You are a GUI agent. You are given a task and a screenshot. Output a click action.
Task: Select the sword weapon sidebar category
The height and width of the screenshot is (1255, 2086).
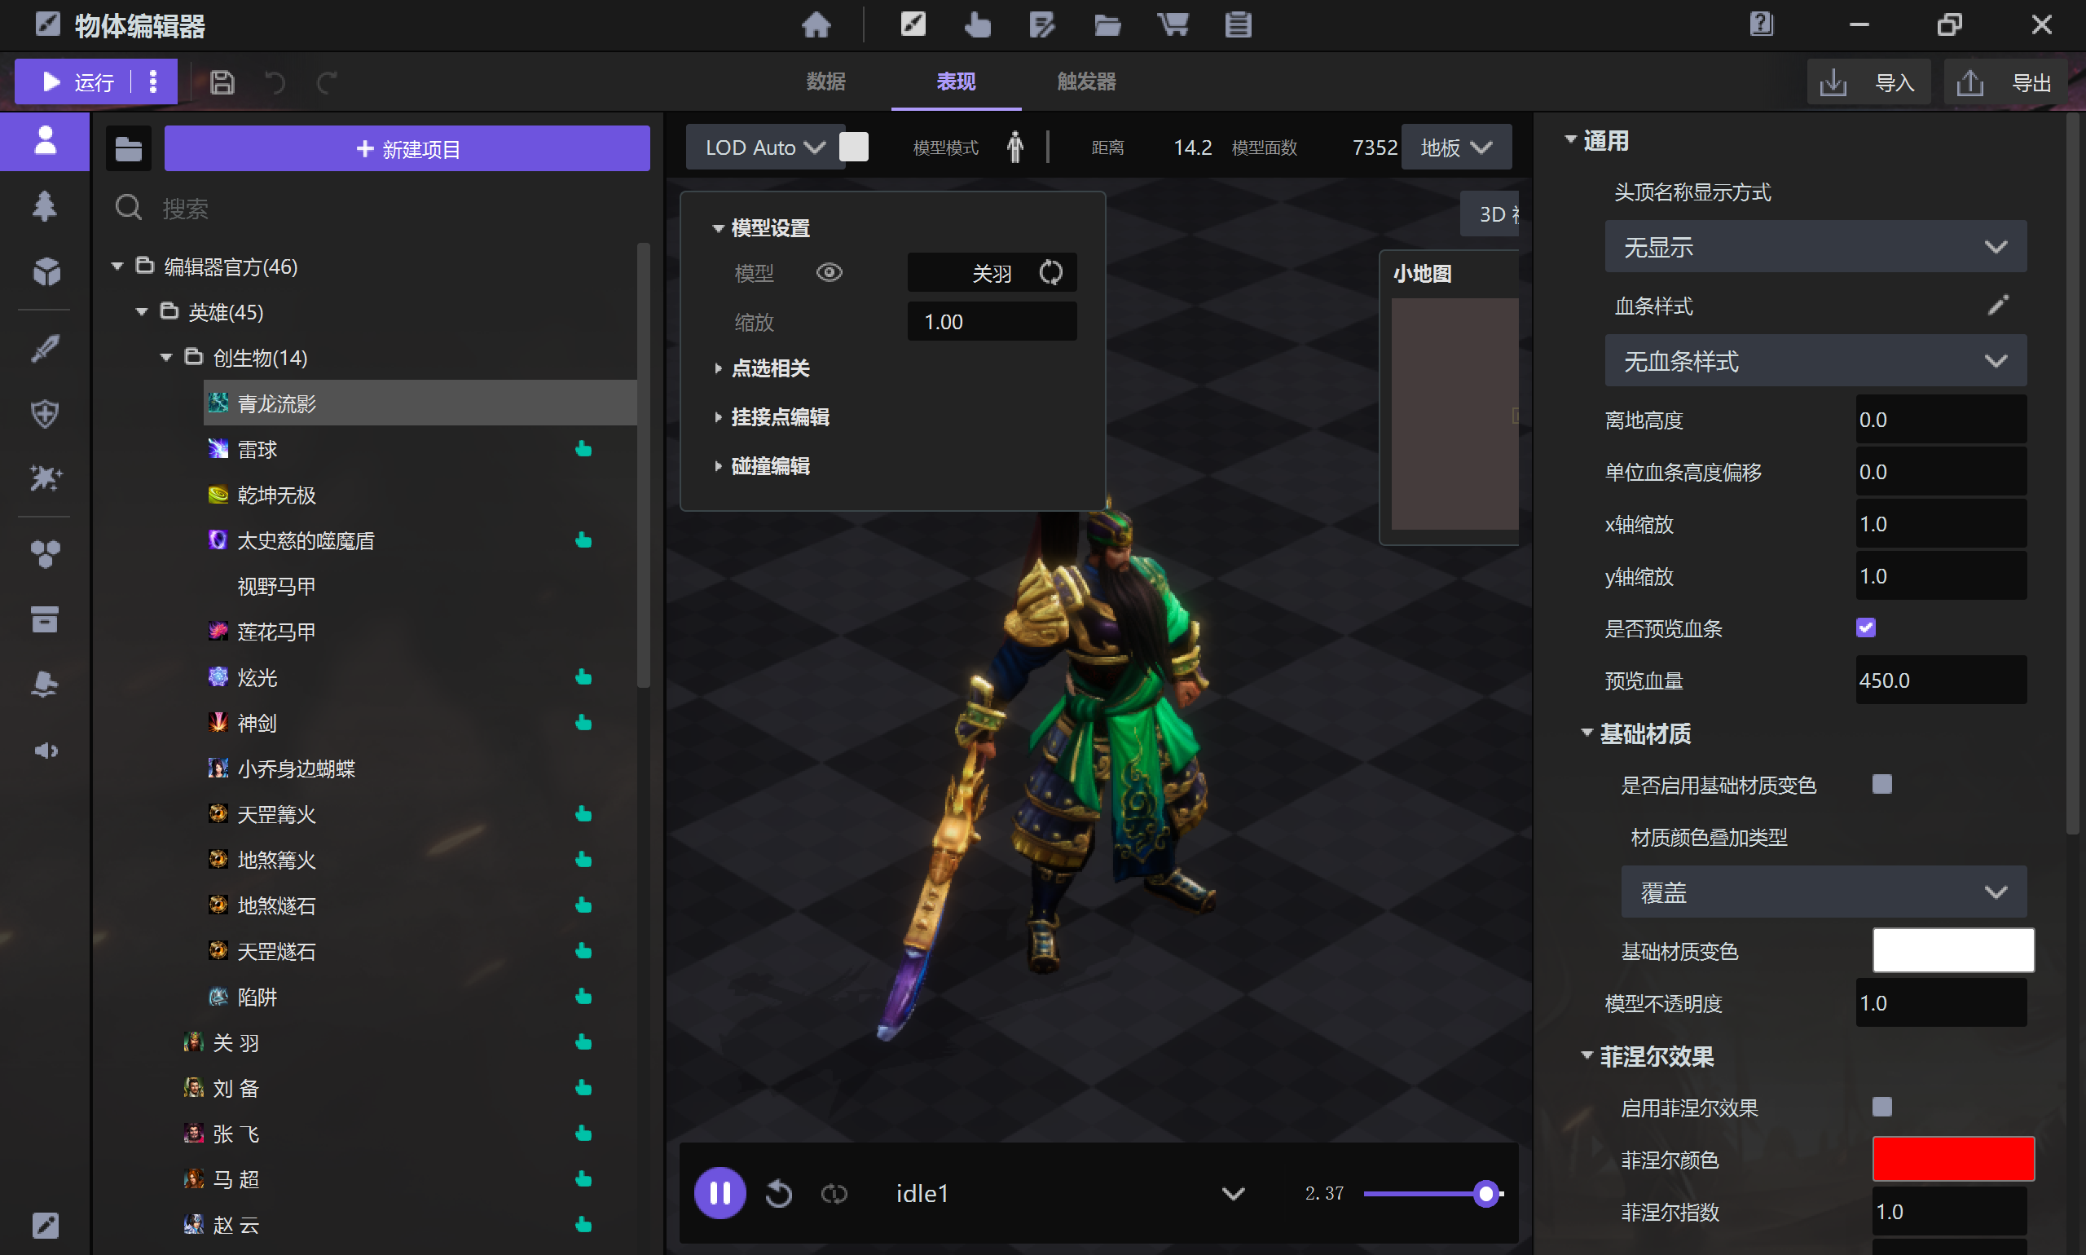coord(45,348)
